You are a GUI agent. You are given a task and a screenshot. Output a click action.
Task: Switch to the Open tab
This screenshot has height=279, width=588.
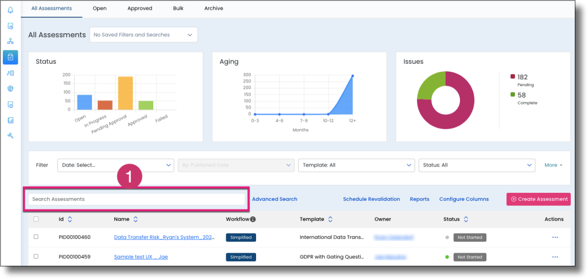(x=100, y=8)
